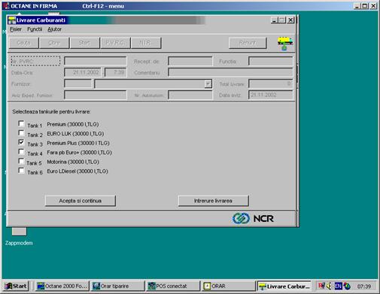Switch to Octane 2000 Fo... taskbar item
This screenshot has height=294, width=380.
62,286
